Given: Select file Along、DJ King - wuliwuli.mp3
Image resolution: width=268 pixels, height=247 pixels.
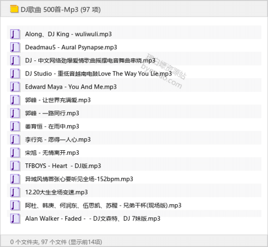Looking at the screenshot, I should 68,34.
